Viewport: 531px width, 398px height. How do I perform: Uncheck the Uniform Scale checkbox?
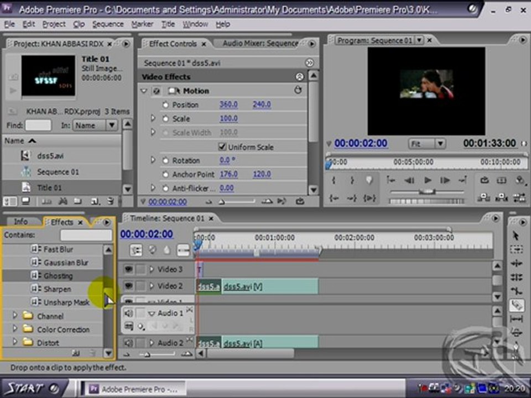pyautogui.click(x=222, y=147)
